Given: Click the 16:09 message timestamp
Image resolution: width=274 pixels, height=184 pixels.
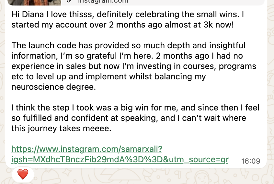Looking at the screenshot, I should pos(251,161).
